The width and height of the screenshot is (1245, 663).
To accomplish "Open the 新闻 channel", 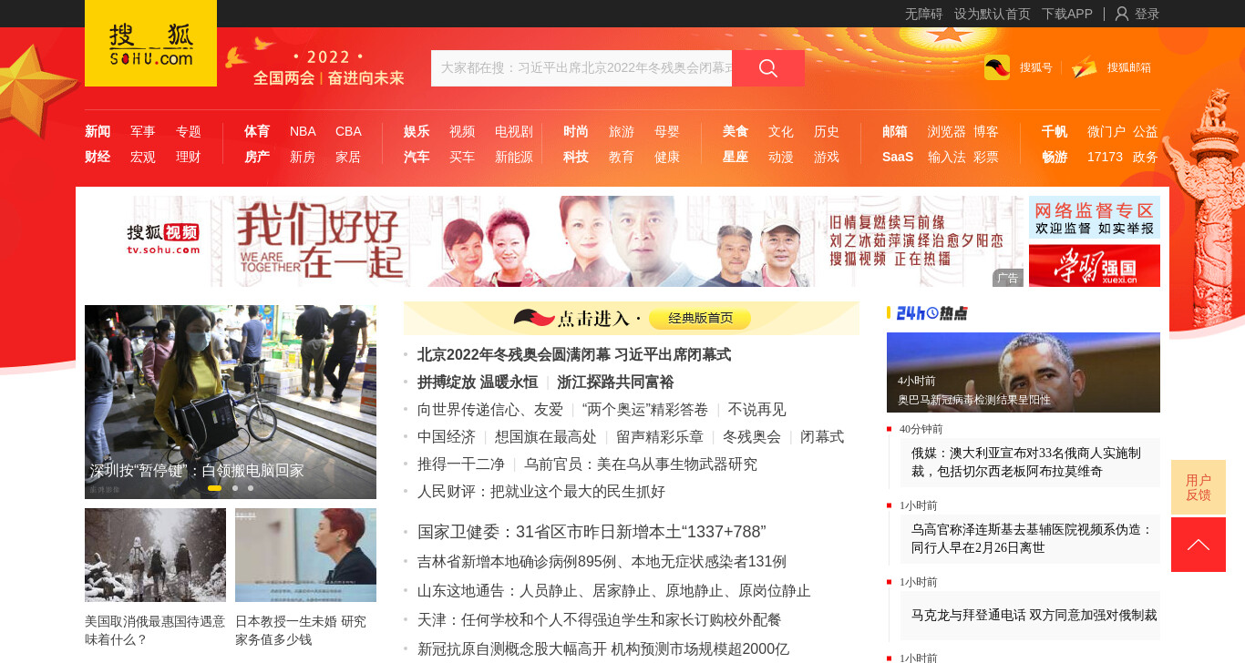I will pos(98,131).
